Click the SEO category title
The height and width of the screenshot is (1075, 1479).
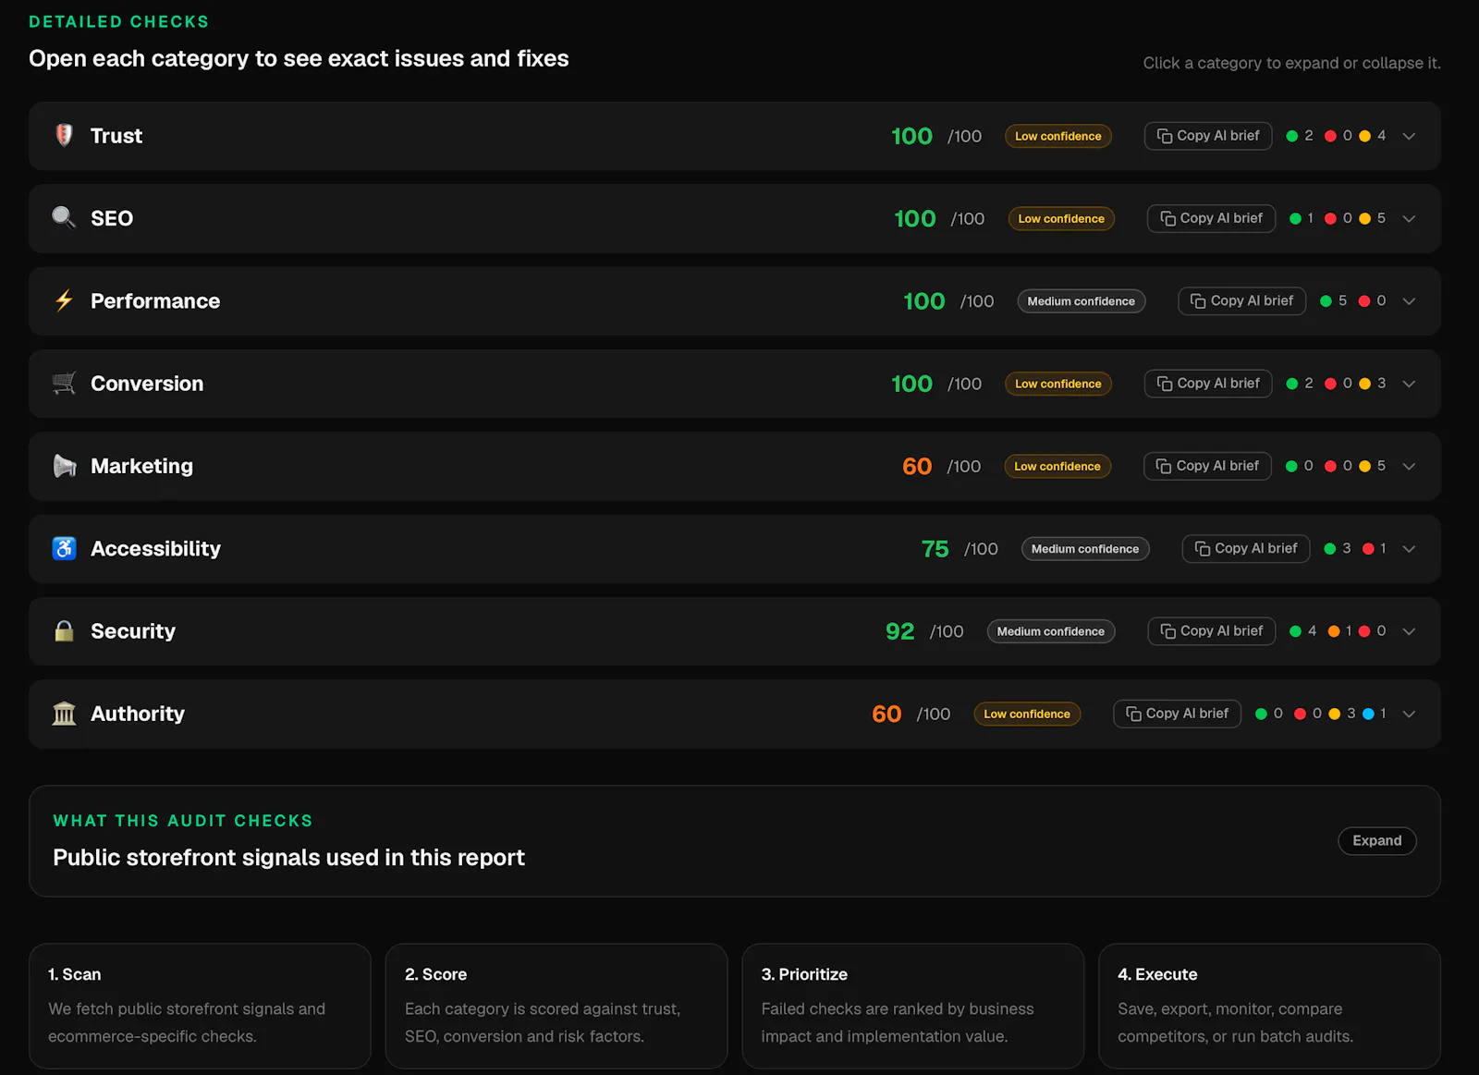point(112,218)
